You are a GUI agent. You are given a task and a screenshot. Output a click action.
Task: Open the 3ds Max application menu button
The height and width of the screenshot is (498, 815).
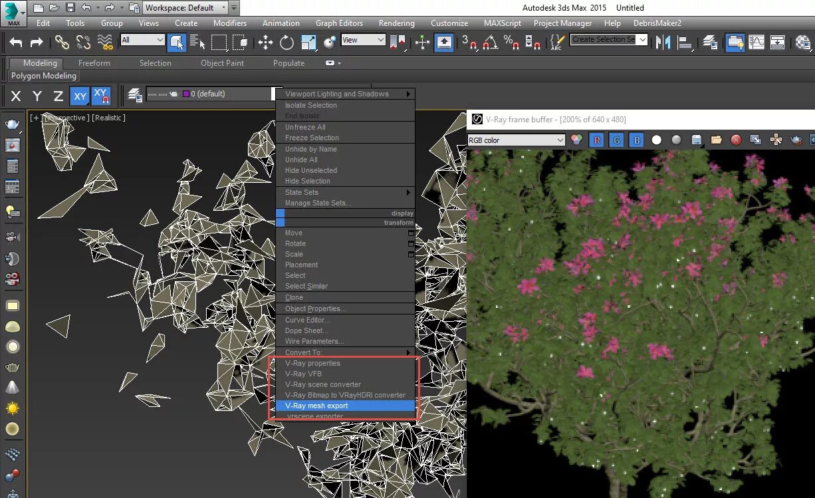[x=12, y=12]
